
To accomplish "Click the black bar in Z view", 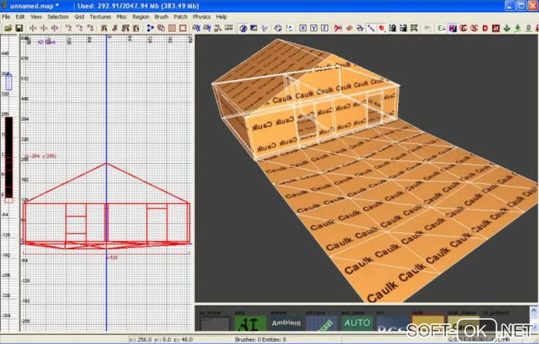I will (x=9, y=157).
